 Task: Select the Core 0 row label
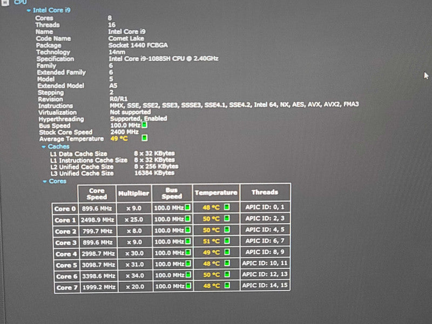click(x=65, y=209)
